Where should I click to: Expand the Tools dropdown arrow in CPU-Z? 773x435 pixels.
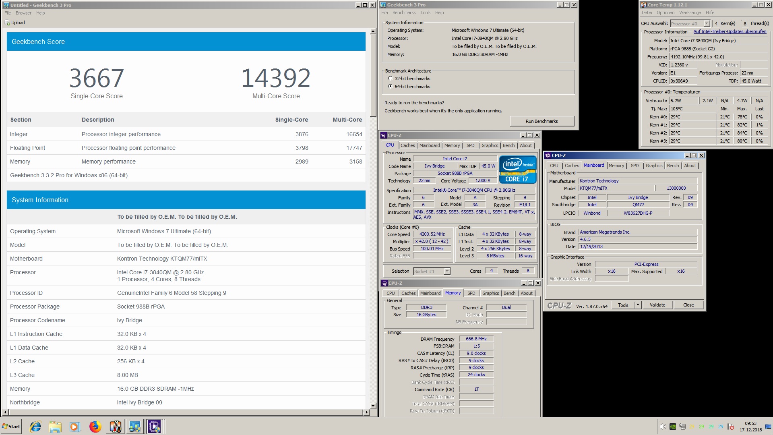pyautogui.click(x=638, y=305)
